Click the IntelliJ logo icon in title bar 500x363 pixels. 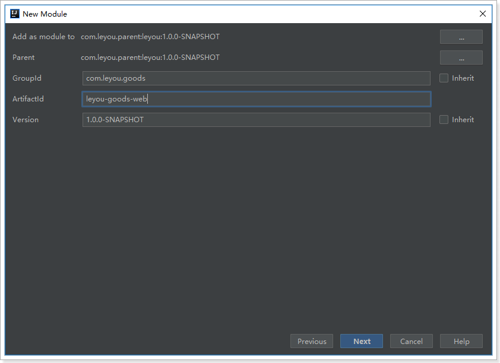pos(15,14)
